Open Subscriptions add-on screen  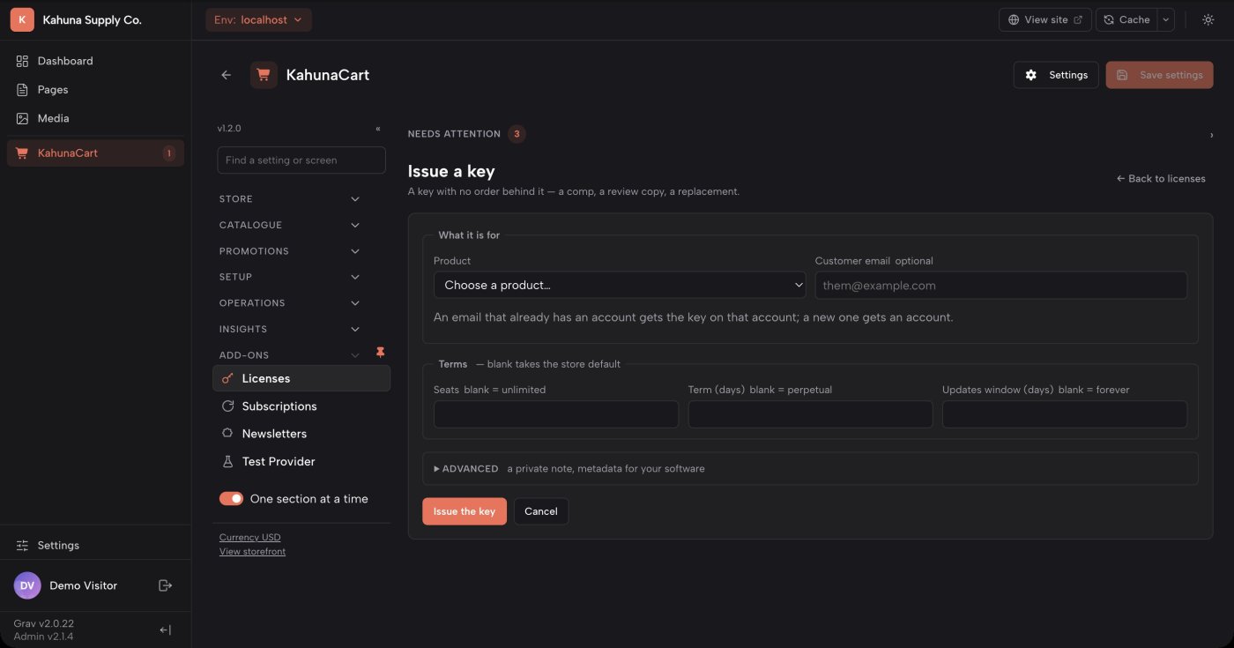[x=301, y=406]
